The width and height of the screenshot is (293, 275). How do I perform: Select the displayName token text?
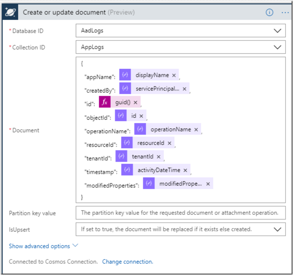[x=152, y=75]
